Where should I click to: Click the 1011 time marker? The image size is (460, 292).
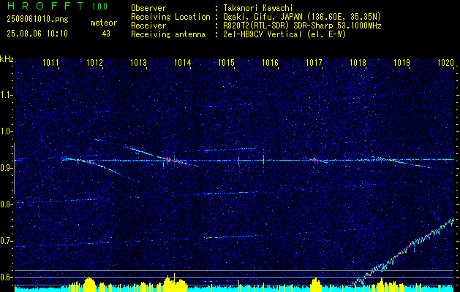coord(50,62)
